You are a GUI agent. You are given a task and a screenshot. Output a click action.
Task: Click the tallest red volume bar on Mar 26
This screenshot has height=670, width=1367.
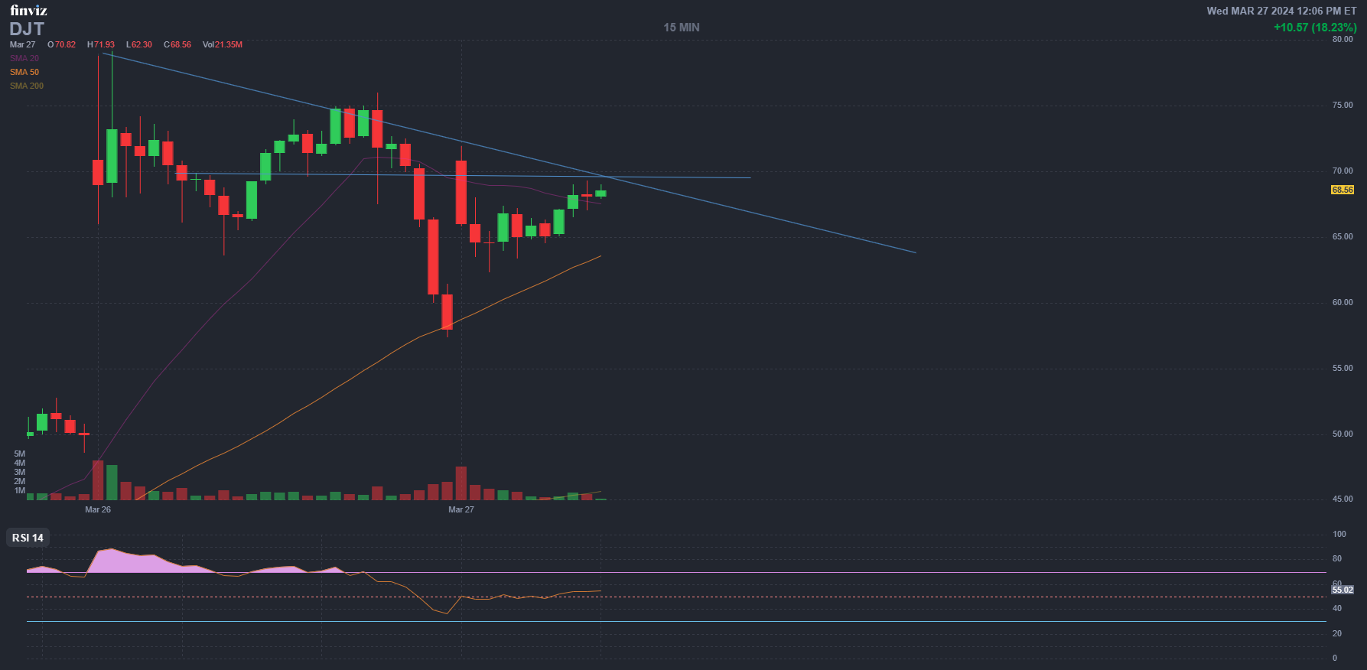[98, 480]
